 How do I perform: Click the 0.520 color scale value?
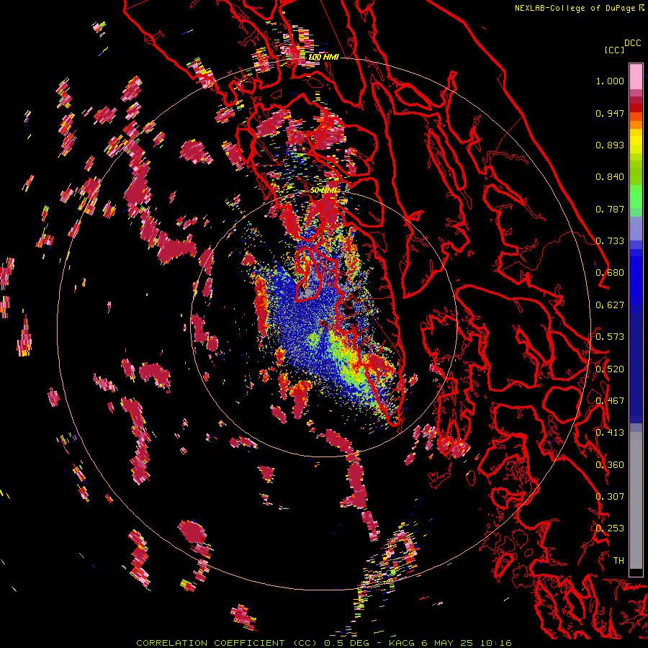[610, 369]
